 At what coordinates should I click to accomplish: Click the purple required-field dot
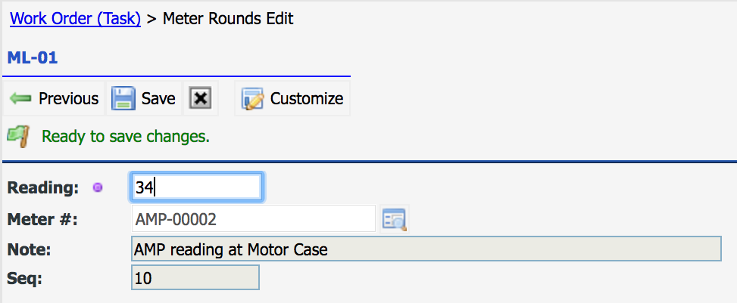97,187
